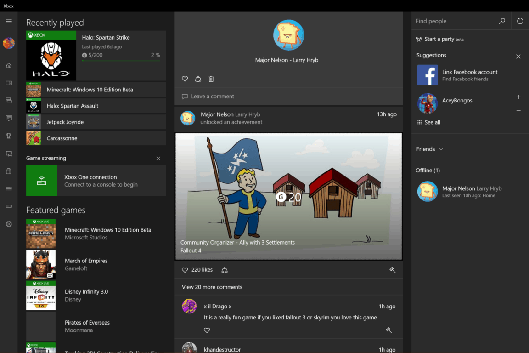Open the Store bag icon in sidebar
Image resolution: width=529 pixels, height=353 pixels.
click(x=9, y=171)
